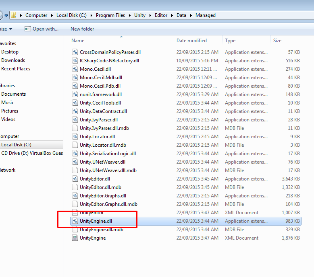
Task: Click the Unity.UNetWeaver.dll.mdb blank file icon
Action: pos(75,170)
